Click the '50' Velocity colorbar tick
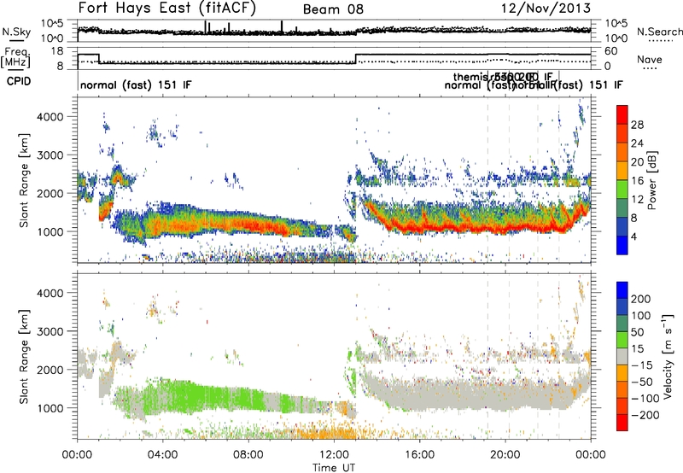 [638, 332]
